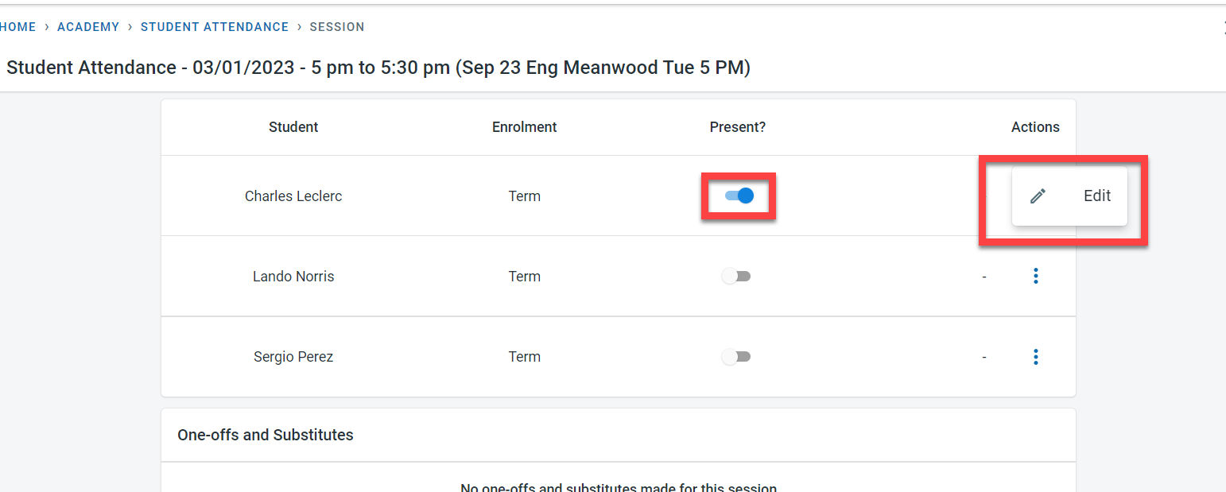Click the Student column header
1226x492 pixels.
tap(293, 127)
